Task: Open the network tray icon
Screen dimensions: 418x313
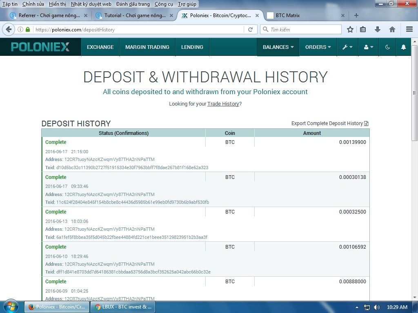Action: coord(367,307)
